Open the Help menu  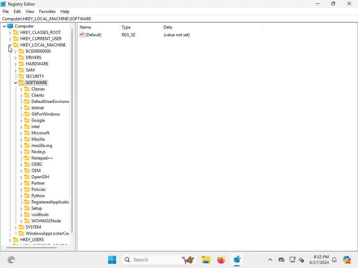[65, 12]
